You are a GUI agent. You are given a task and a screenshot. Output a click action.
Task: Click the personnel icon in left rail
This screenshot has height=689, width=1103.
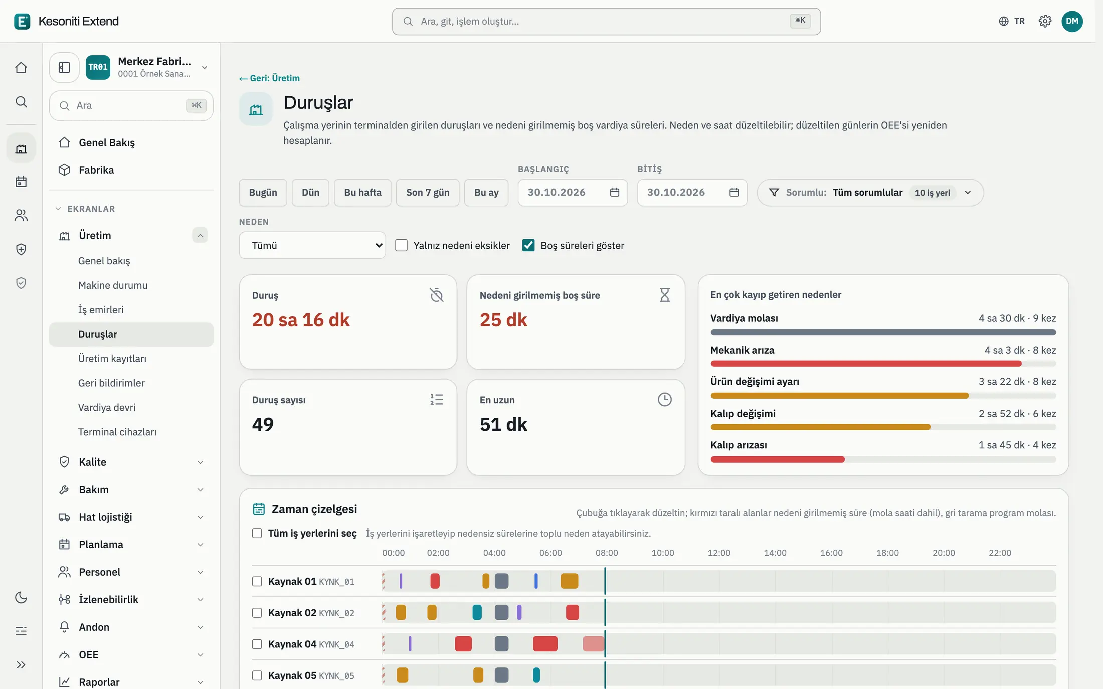click(x=21, y=215)
